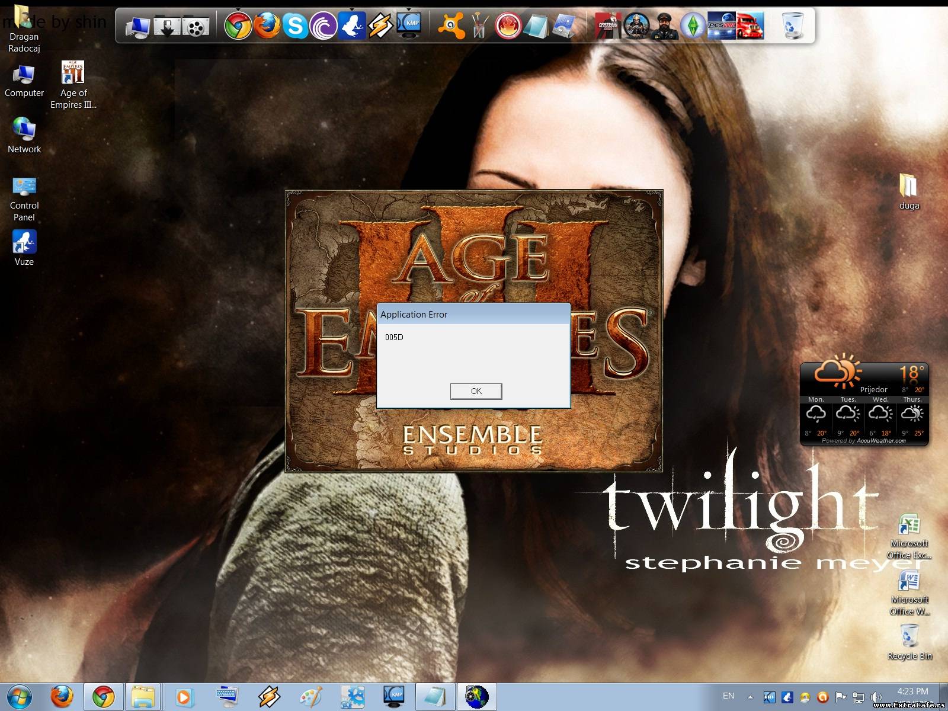Open the Recycle Bin in the dock
Image resolution: width=948 pixels, height=711 pixels.
point(793,26)
